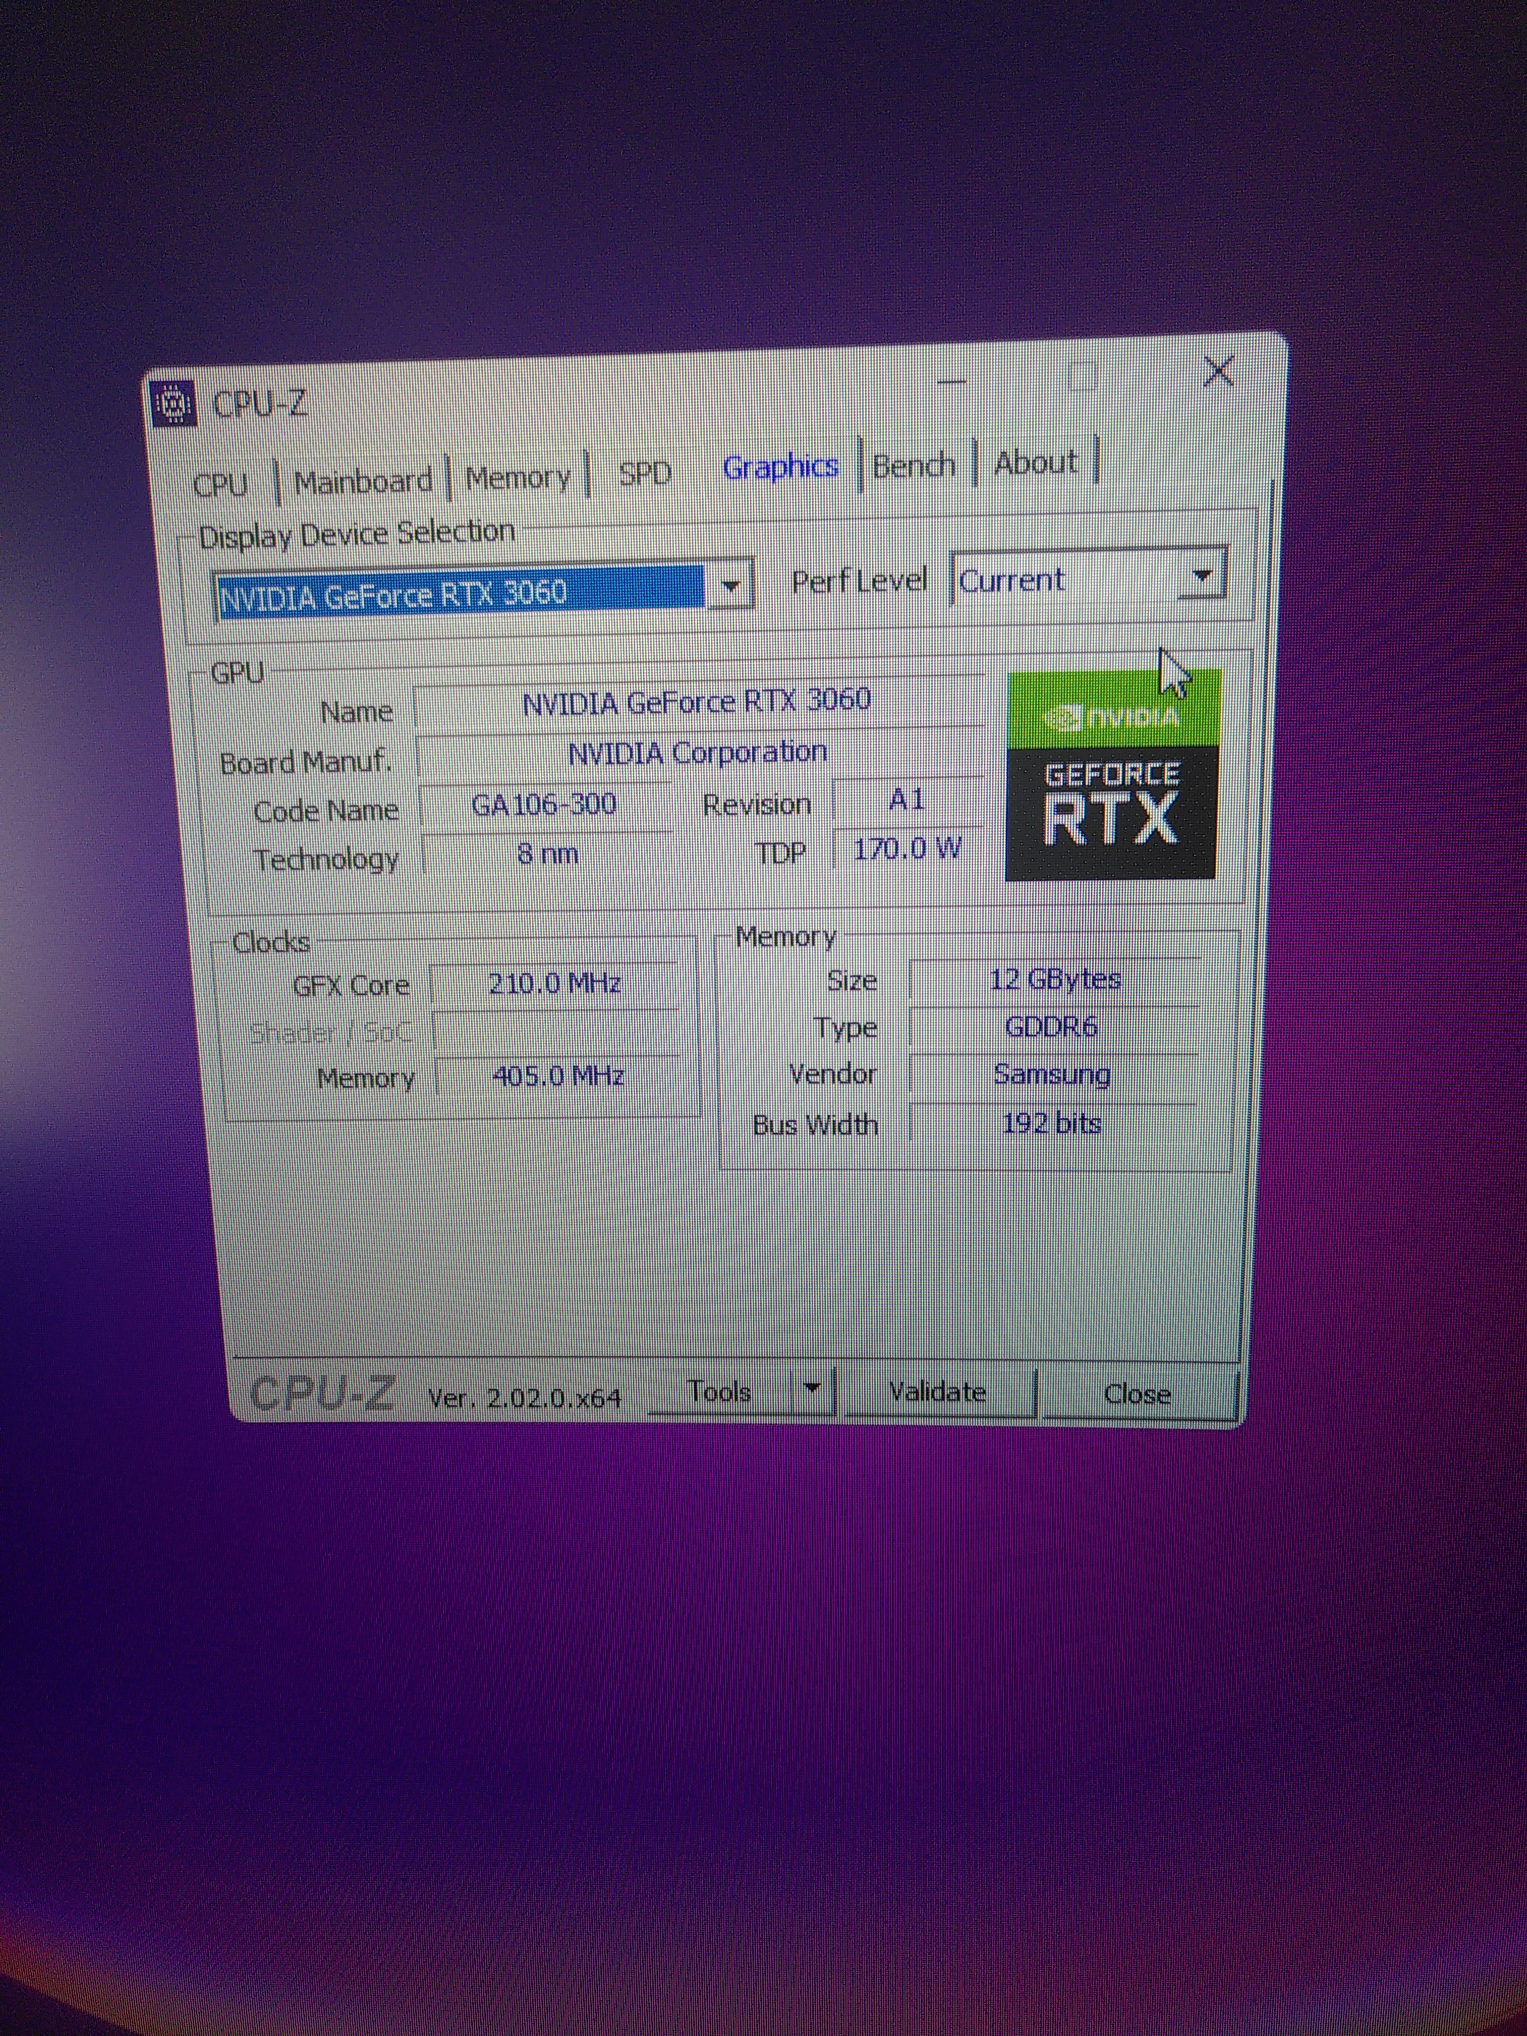1527x2036 pixels.
Task: Click the memory Size 12 GBytes field
Action: tap(1055, 979)
